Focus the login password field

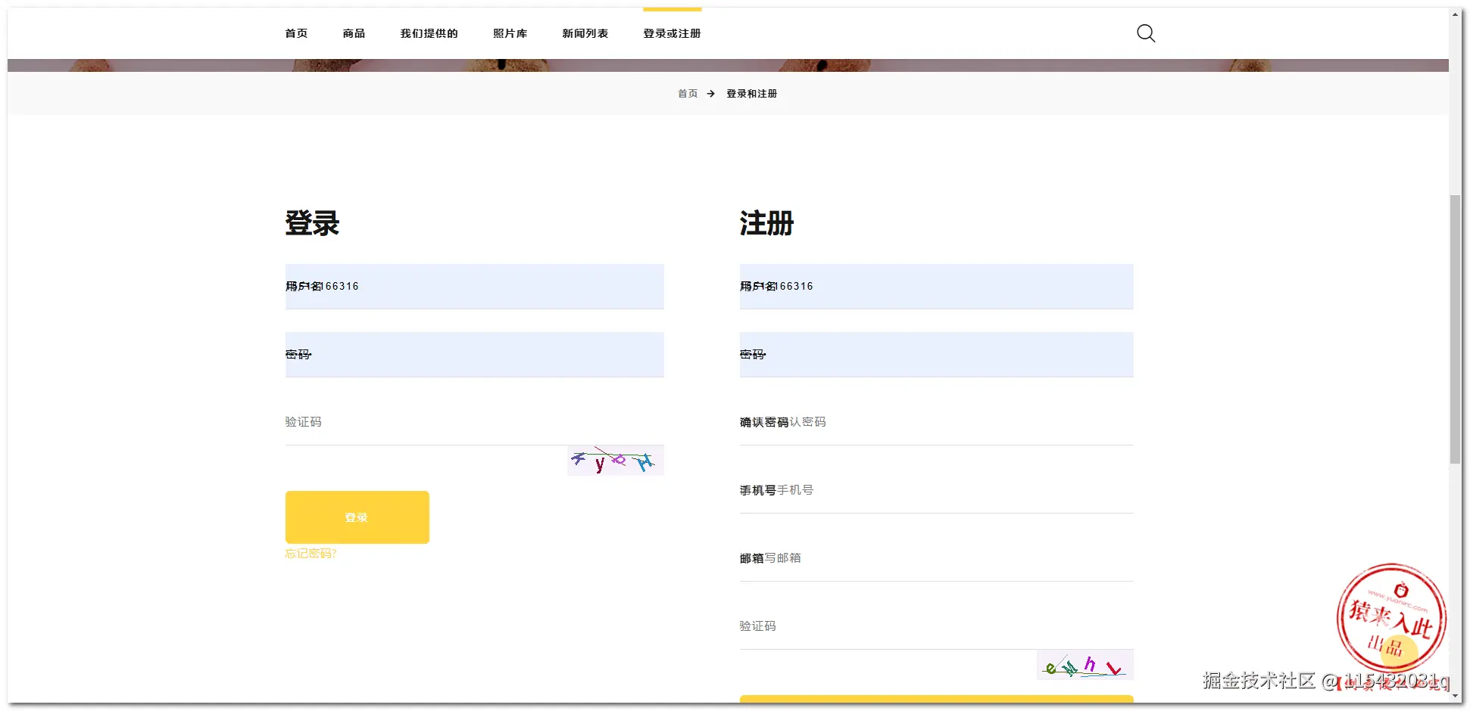[475, 355]
